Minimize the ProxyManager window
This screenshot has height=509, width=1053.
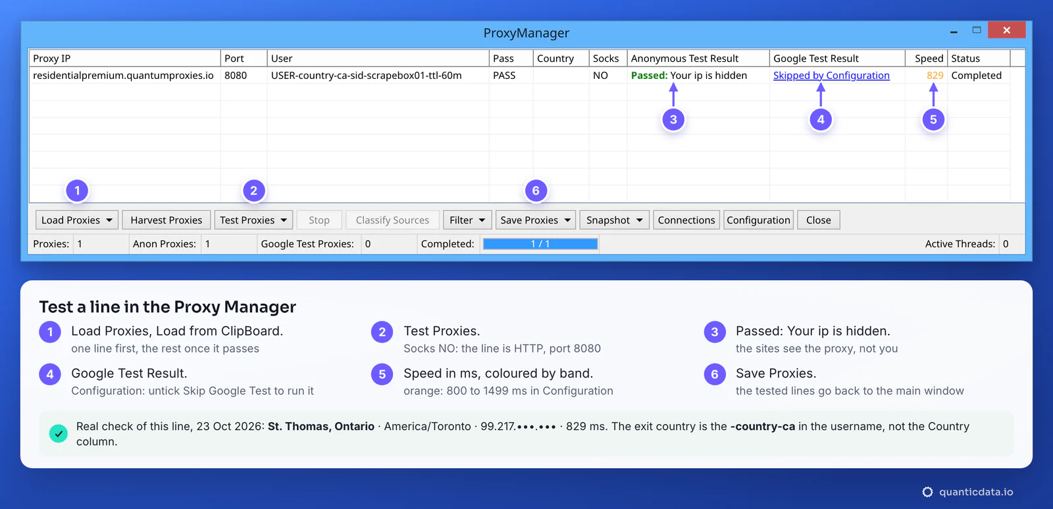pos(954,31)
